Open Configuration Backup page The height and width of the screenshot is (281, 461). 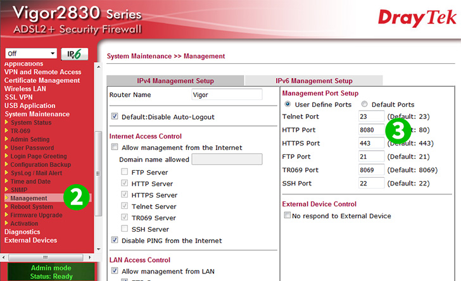coord(41,165)
